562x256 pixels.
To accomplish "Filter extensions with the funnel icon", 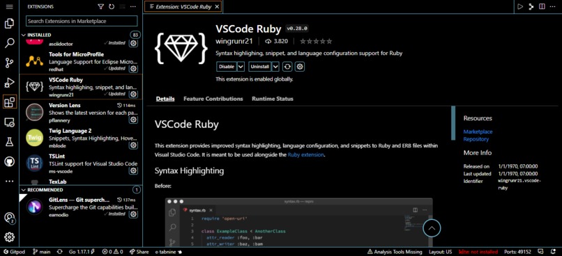I will coord(100,6).
